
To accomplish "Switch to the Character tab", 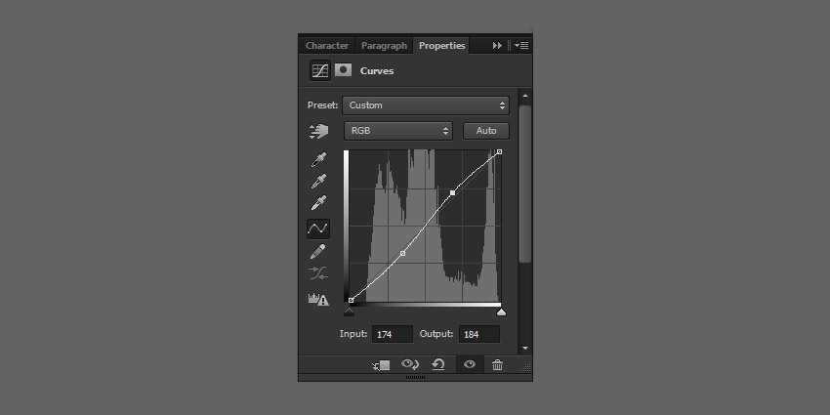I will [x=327, y=46].
